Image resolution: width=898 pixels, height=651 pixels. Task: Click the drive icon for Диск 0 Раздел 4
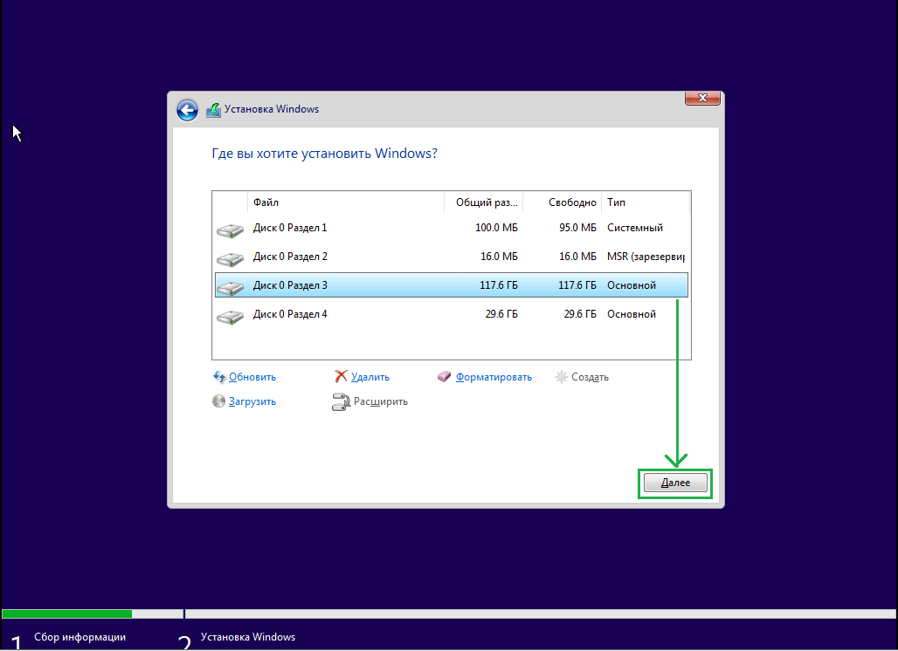point(231,317)
